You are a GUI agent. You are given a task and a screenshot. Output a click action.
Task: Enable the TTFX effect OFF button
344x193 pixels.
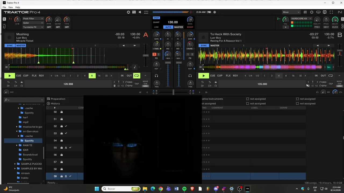point(67,27)
